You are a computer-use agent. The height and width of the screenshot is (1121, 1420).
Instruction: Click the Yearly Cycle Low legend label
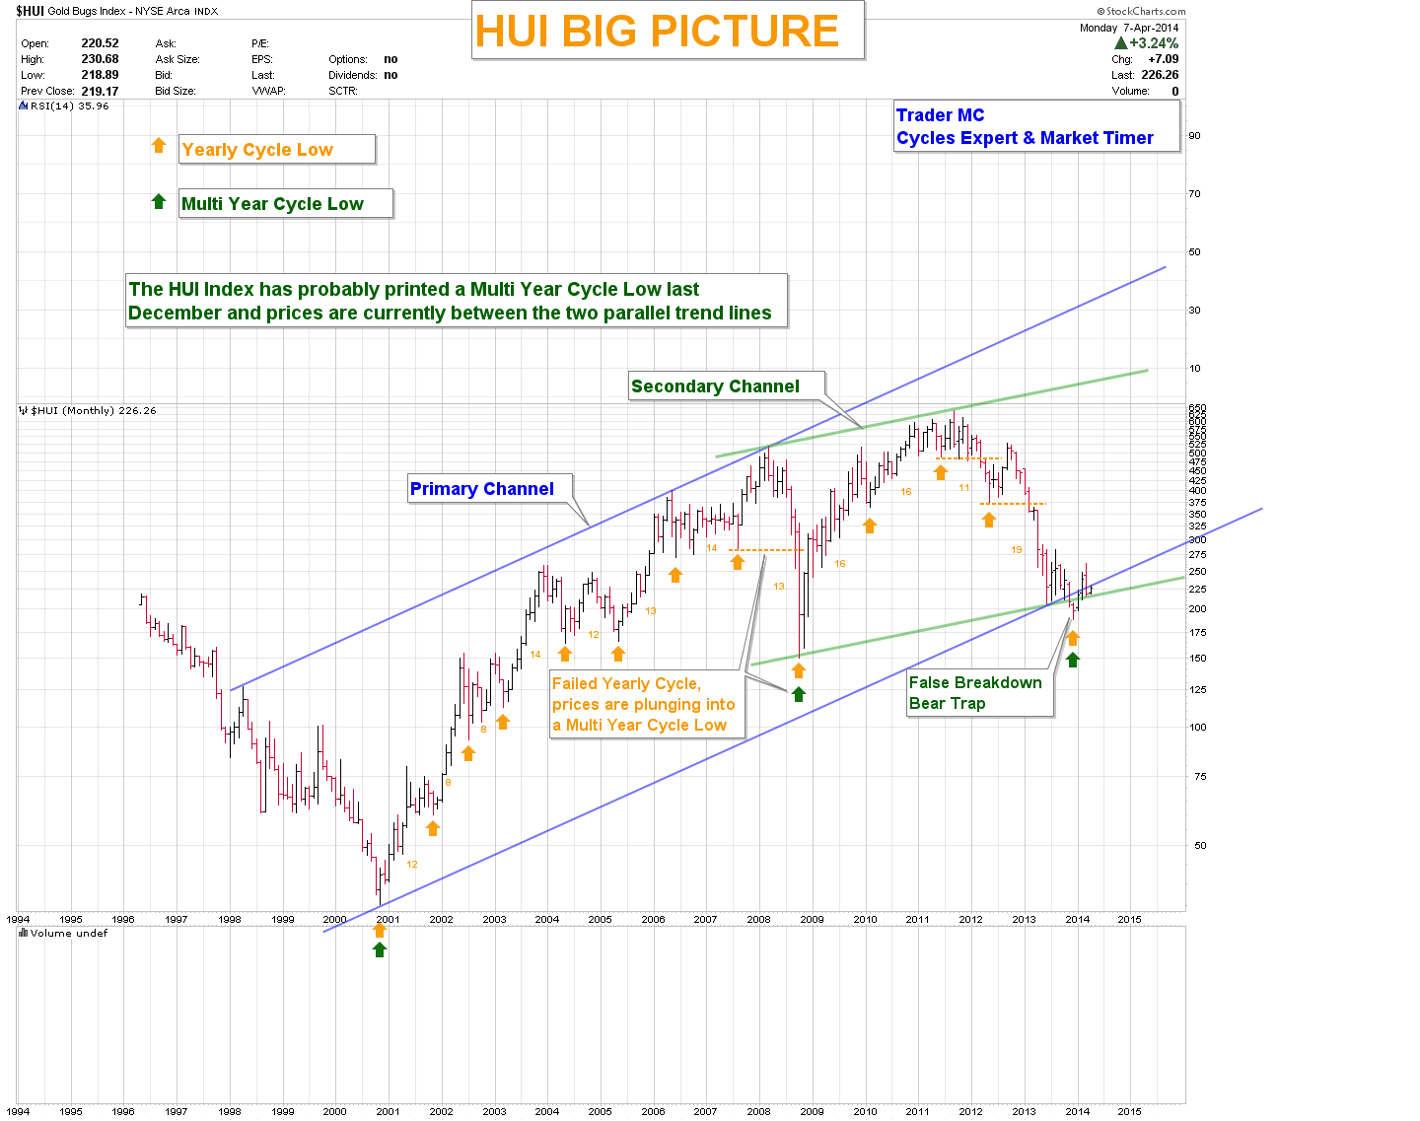click(x=276, y=150)
